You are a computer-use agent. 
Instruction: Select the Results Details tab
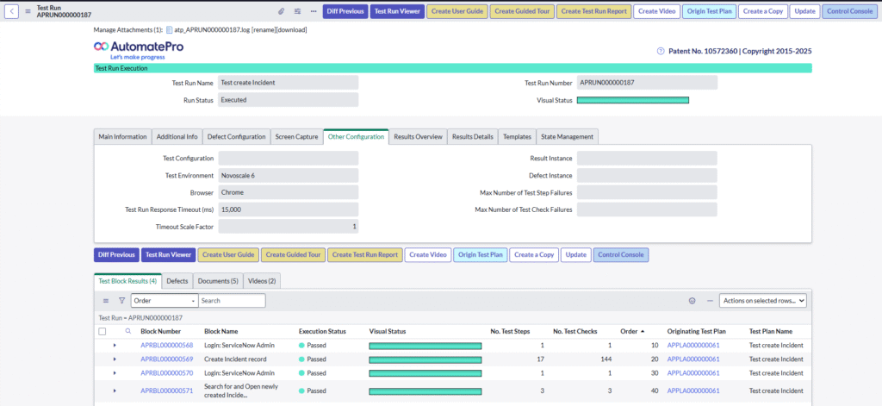click(473, 137)
